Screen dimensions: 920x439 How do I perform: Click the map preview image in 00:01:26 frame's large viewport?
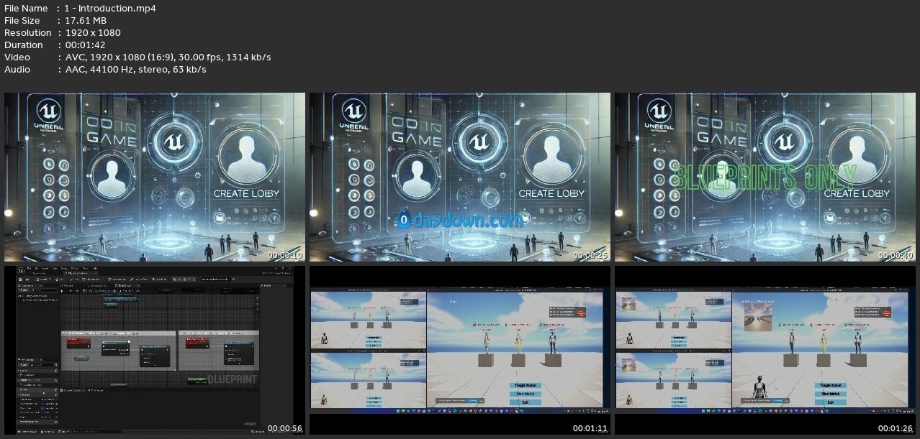pos(757,316)
